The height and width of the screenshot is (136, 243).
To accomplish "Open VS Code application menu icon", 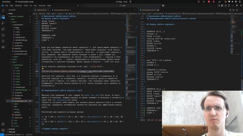I will [x=2, y=6].
